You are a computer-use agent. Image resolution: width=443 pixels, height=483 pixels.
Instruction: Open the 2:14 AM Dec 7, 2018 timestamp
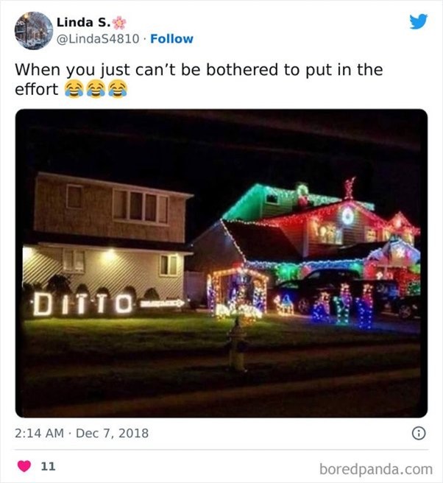coord(82,433)
